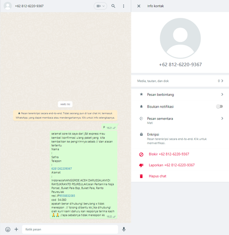Expand the media count chevron
Viewport: 229px width, 235px height.
coord(222,81)
